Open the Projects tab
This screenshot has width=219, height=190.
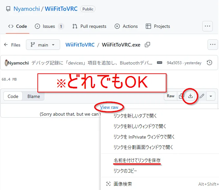point(158,26)
